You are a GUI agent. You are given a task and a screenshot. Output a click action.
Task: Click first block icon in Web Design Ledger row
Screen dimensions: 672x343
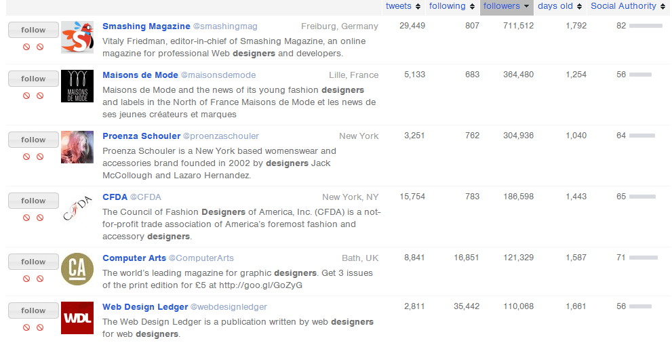point(26,327)
